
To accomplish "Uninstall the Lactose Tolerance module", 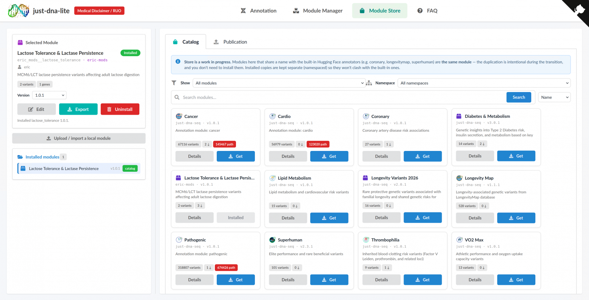I will pos(120,109).
